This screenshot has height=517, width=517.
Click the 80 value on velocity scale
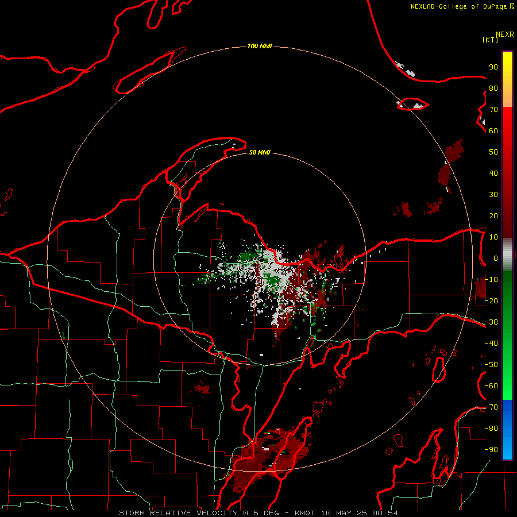point(493,88)
